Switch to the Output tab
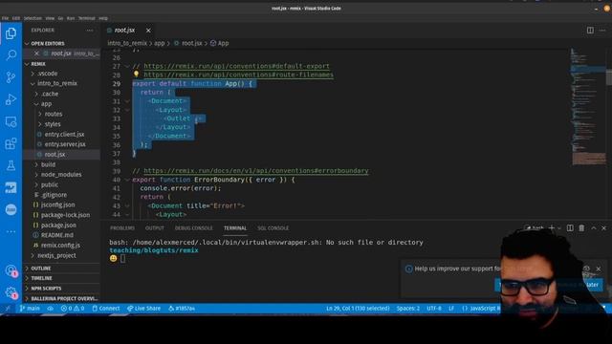The height and width of the screenshot is (344, 612). [x=155, y=228]
